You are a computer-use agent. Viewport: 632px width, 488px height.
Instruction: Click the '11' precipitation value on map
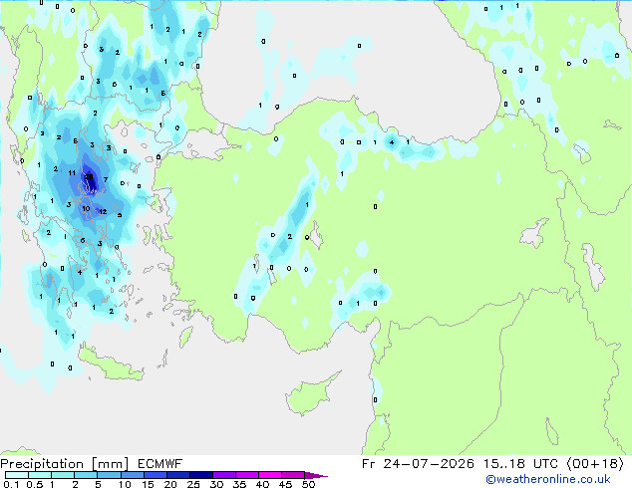(72, 172)
